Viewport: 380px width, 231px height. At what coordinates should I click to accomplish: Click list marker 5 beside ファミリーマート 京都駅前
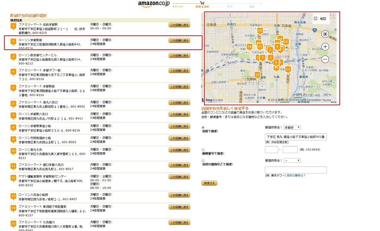pos(13,88)
